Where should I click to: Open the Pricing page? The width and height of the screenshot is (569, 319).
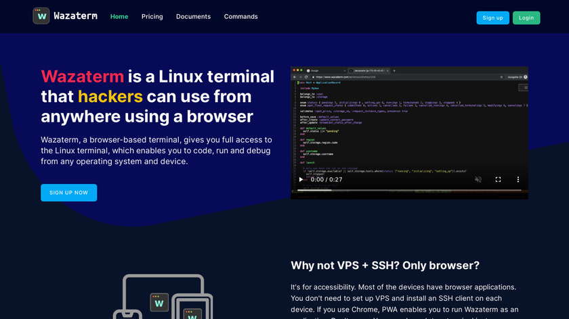point(152,17)
